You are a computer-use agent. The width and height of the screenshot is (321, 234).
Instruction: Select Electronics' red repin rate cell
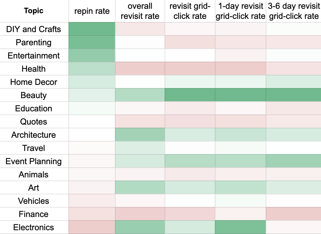pyautogui.click(x=92, y=227)
